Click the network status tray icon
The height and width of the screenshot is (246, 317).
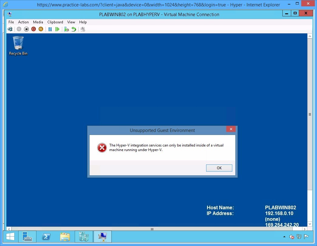pyautogui.click(x=299, y=237)
